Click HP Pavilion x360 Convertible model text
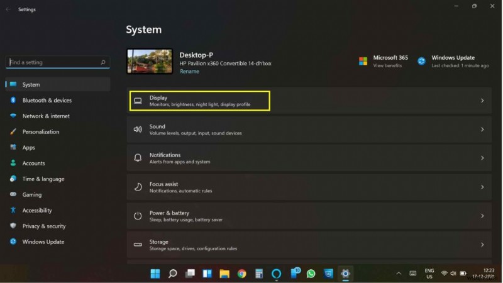Image resolution: width=503 pixels, height=283 pixels. (x=225, y=64)
